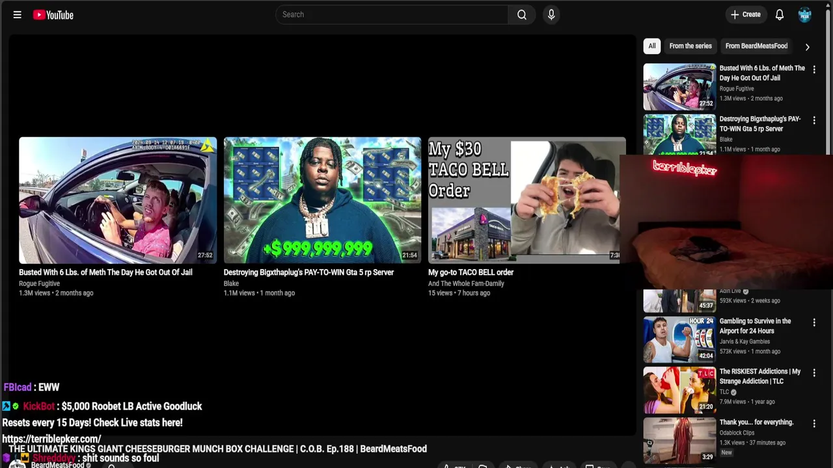Click Rogue Fugitive channel name in sidebar

click(737, 88)
